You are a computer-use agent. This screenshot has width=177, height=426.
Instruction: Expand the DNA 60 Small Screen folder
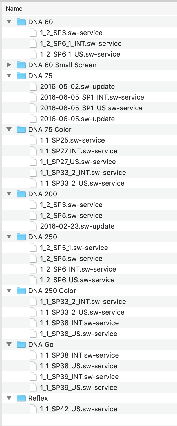[x=9, y=65]
